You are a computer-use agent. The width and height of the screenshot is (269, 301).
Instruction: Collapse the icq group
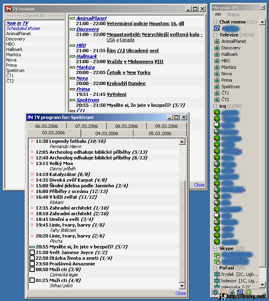pyautogui.click(x=215, y=106)
